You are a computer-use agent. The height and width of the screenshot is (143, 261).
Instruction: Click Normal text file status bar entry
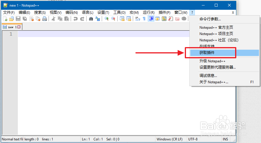tap(12, 139)
